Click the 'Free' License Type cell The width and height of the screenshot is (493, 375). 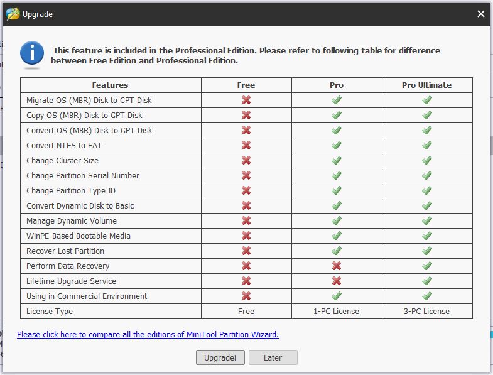(246, 311)
